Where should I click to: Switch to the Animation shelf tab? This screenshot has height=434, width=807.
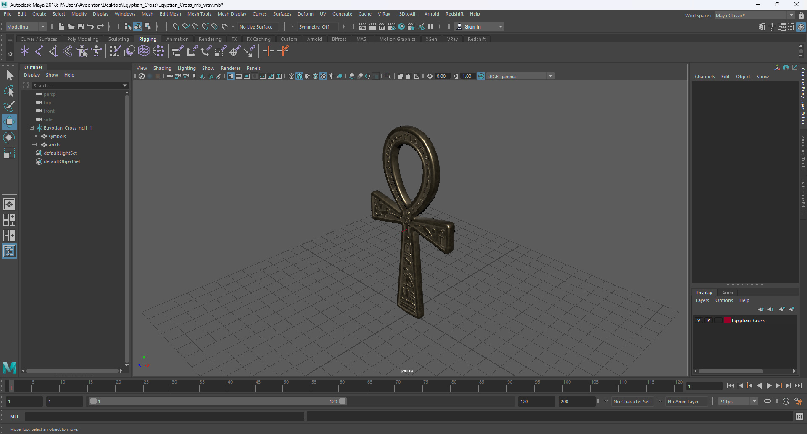177,39
